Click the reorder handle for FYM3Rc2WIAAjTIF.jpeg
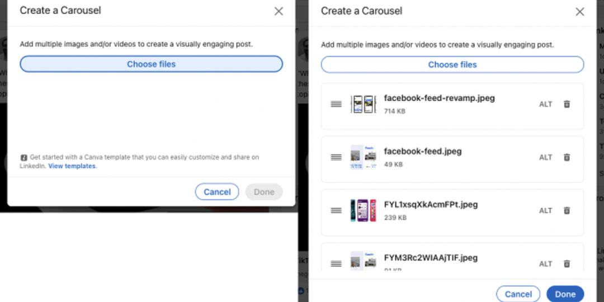This screenshot has width=604, height=302. [x=336, y=263]
